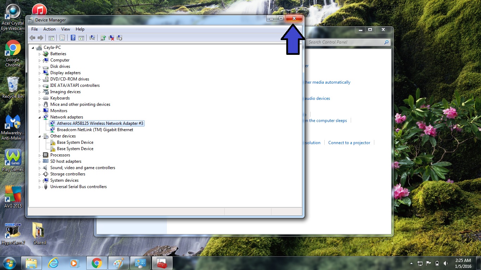Launch Internet Explorer from the taskbar
481x270 pixels.
click(53, 263)
